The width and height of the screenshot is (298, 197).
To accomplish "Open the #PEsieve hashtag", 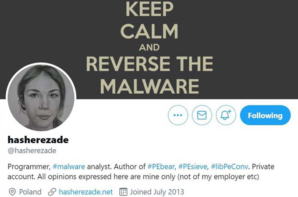I will pyautogui.click(x=193, y=167).
